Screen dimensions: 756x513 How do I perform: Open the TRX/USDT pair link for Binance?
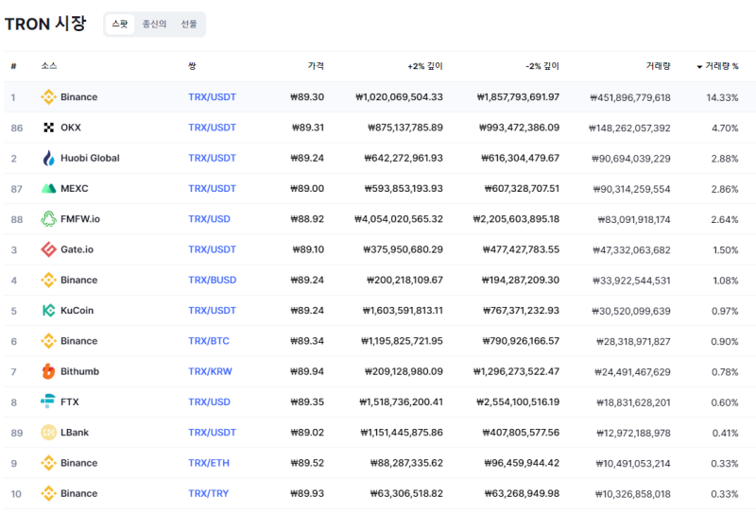(212, 97)
